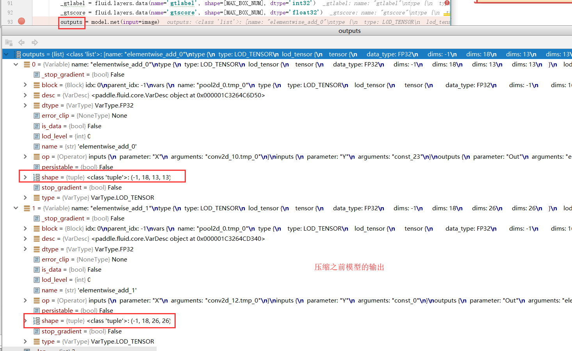The height and width of the screenshot is (351, 572).
Task: Click the list icon of the root outputs node
Action: [18, 54]
